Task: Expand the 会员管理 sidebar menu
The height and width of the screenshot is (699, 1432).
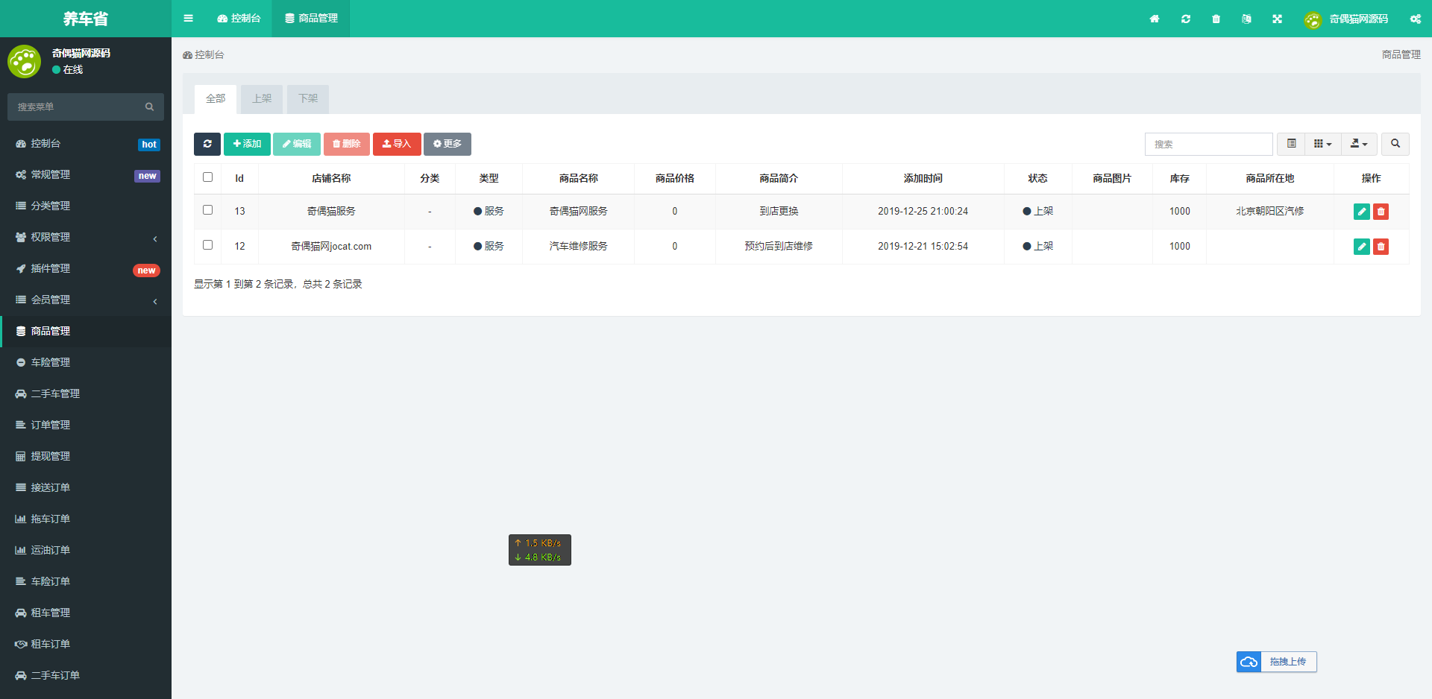Action: coord(86,300)
